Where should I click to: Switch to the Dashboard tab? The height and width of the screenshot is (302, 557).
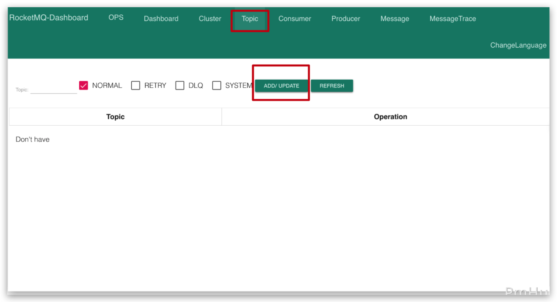click(x=161, y=19)
